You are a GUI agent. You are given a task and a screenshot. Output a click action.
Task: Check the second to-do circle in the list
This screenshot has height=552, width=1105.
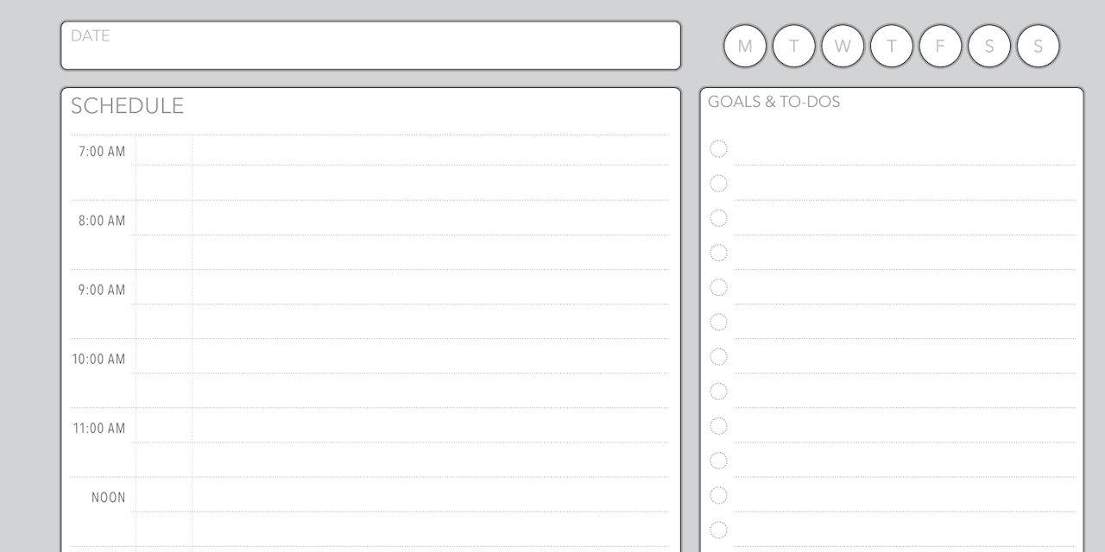718,183
